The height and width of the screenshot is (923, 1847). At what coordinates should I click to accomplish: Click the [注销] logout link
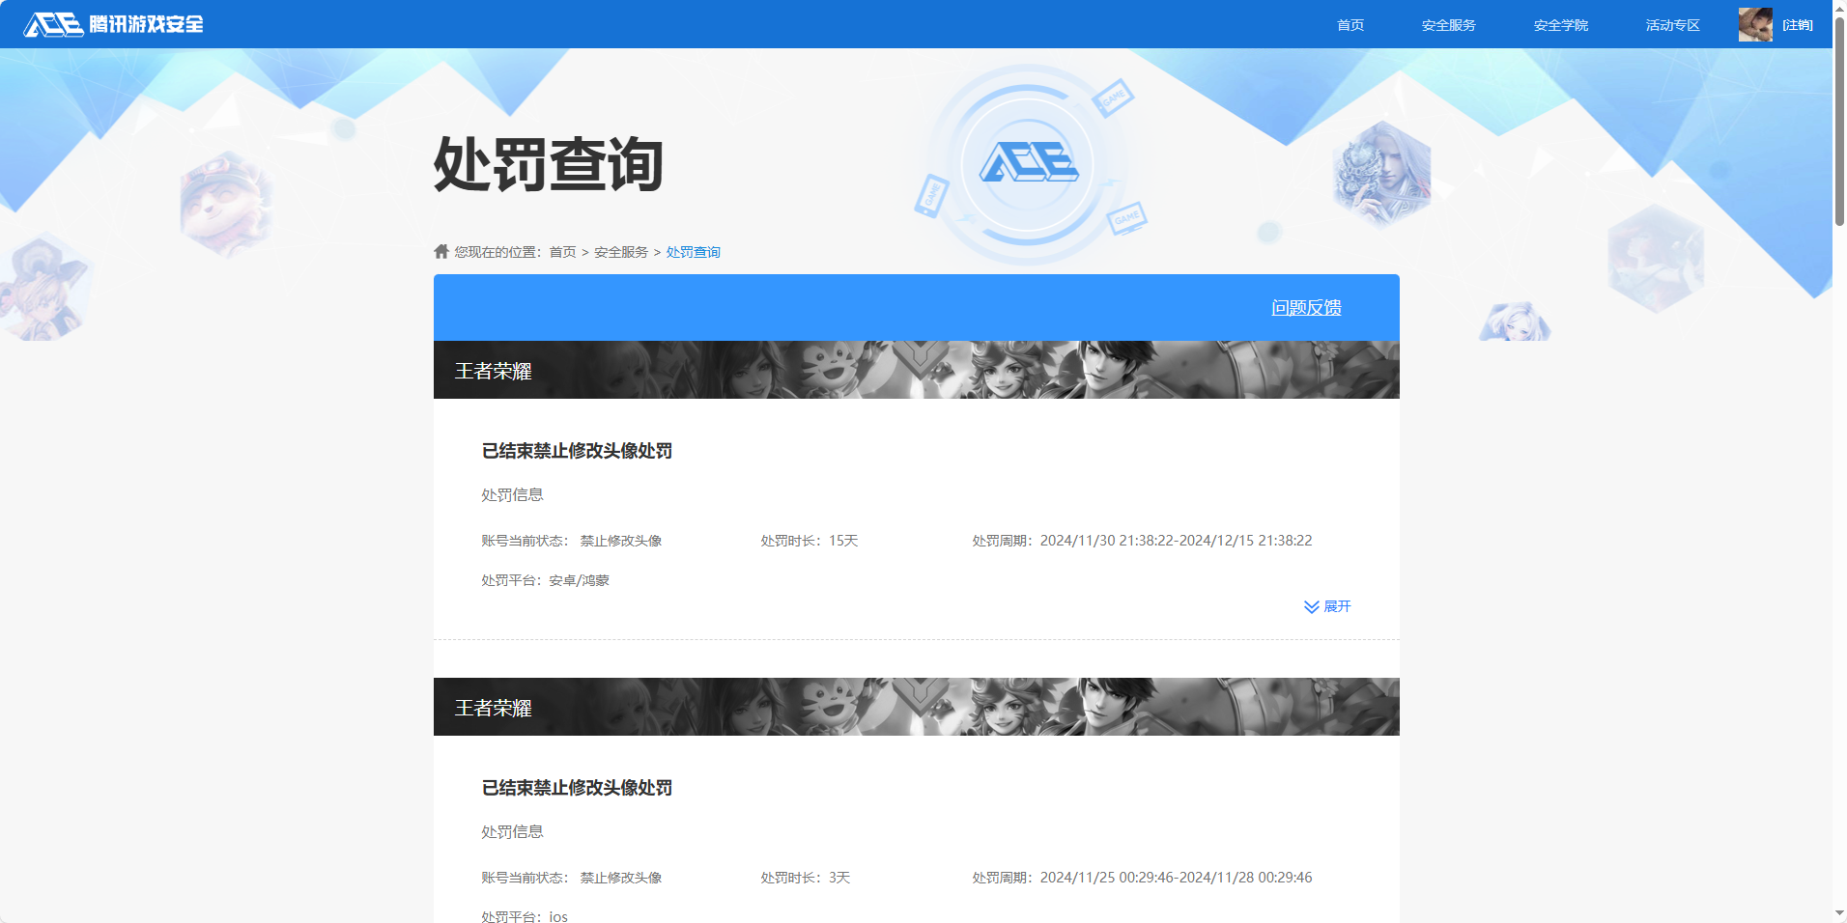point(1797,24)
